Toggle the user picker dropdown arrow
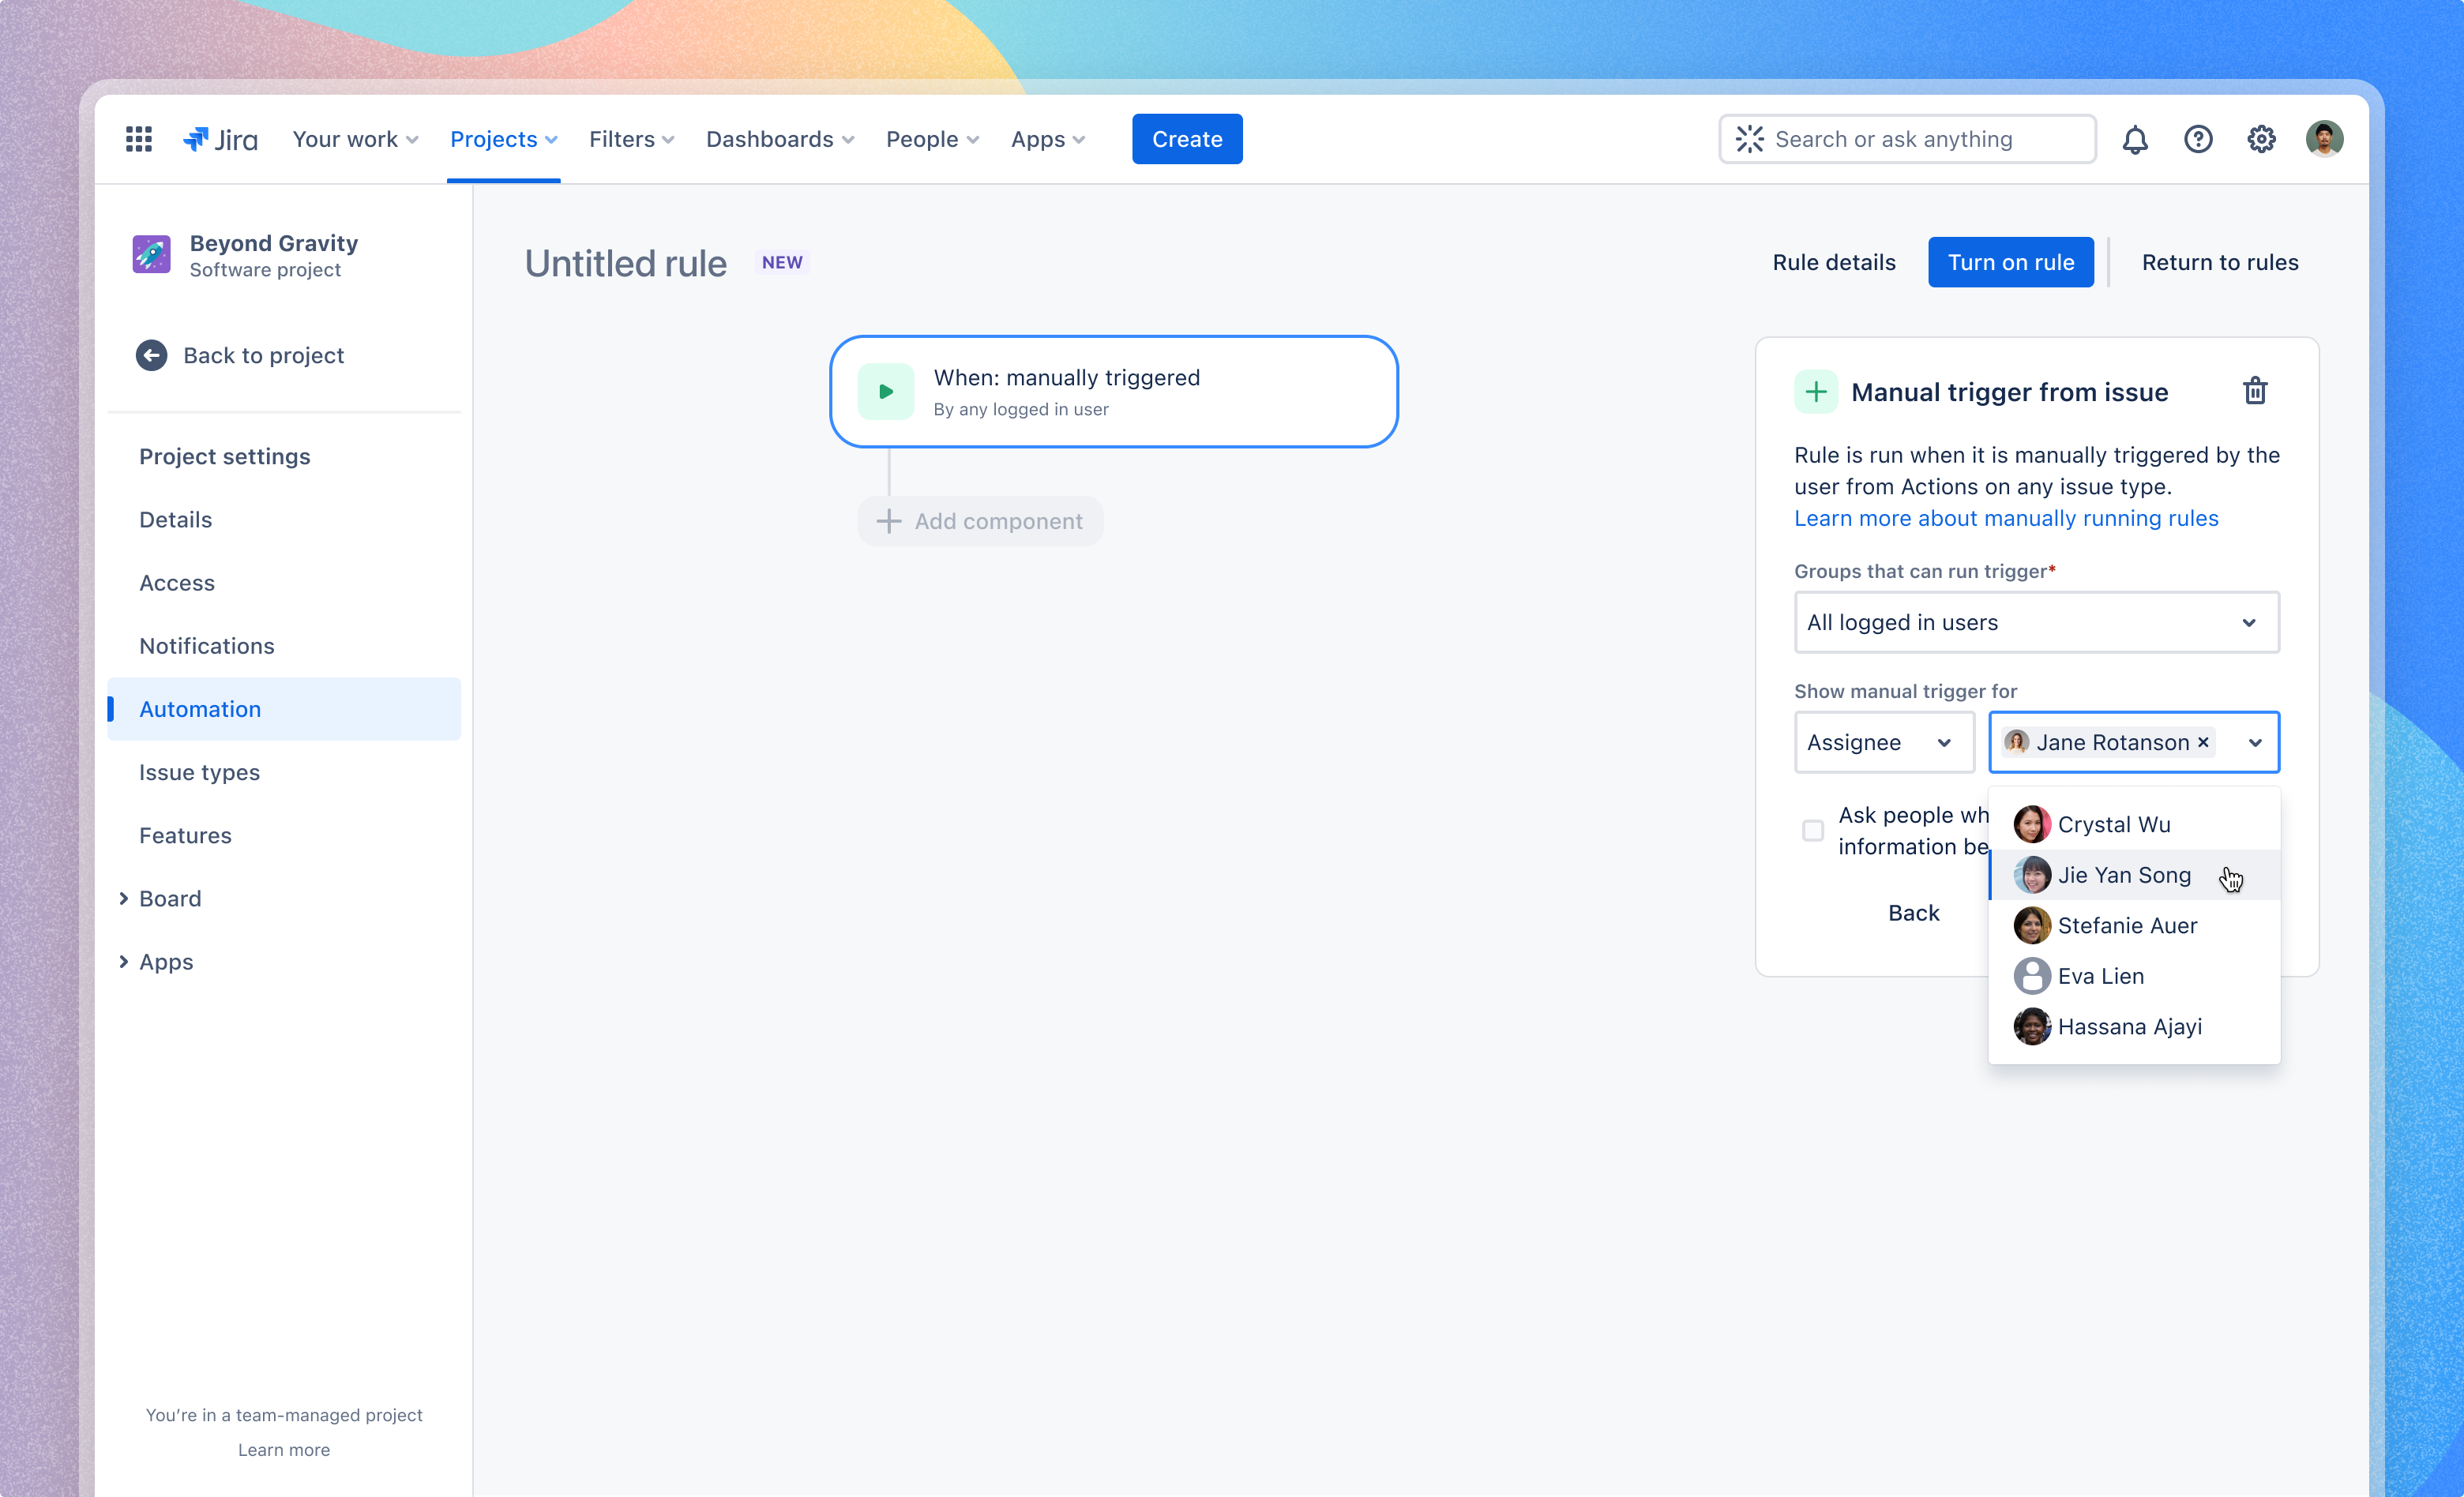This screenshot has width=2464, height=1497. click(x=2255, y=742)
